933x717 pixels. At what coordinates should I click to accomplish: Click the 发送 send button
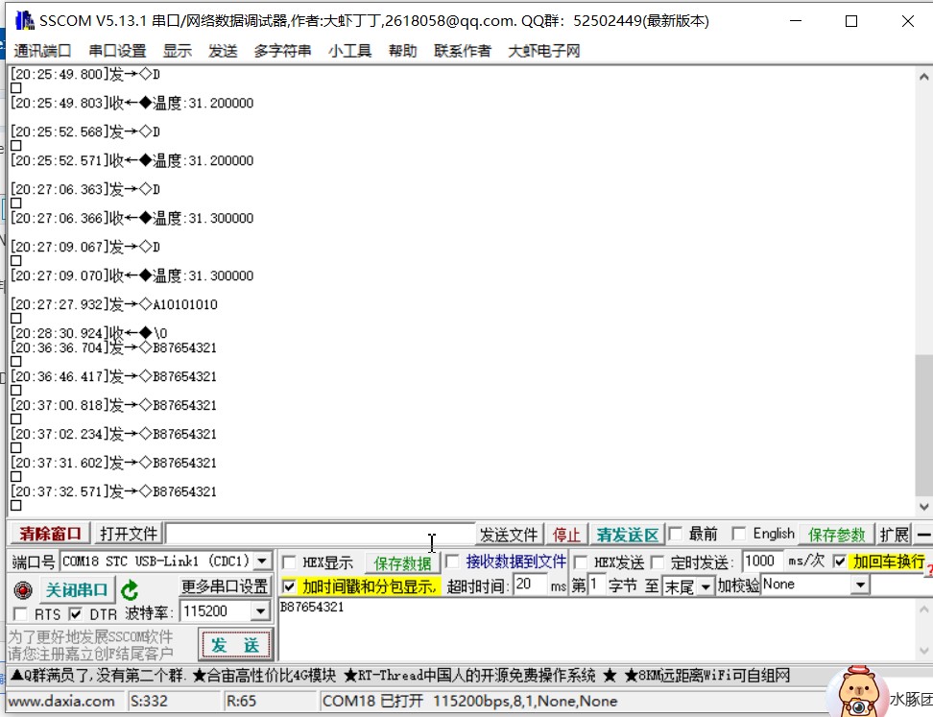click(235, 644)
